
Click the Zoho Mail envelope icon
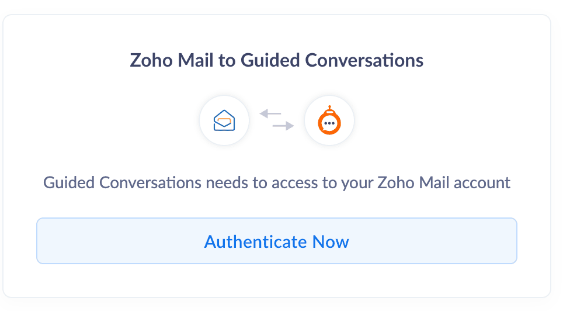coord(224,122)
